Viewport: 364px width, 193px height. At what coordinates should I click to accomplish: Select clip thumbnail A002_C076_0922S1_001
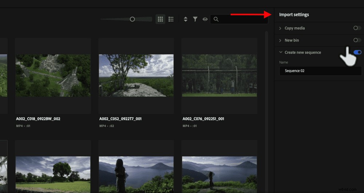(x=219, y=75)
